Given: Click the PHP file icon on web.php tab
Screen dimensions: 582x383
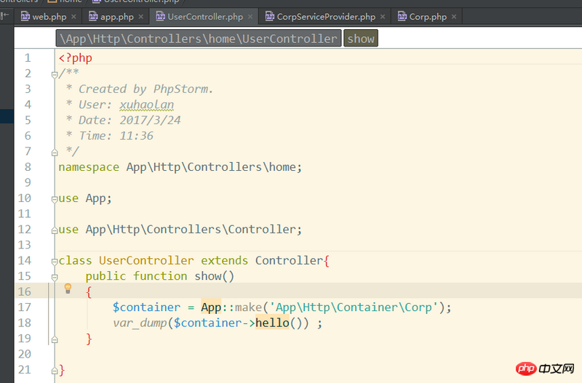Looking at the screenshot, I should [25, 16].
